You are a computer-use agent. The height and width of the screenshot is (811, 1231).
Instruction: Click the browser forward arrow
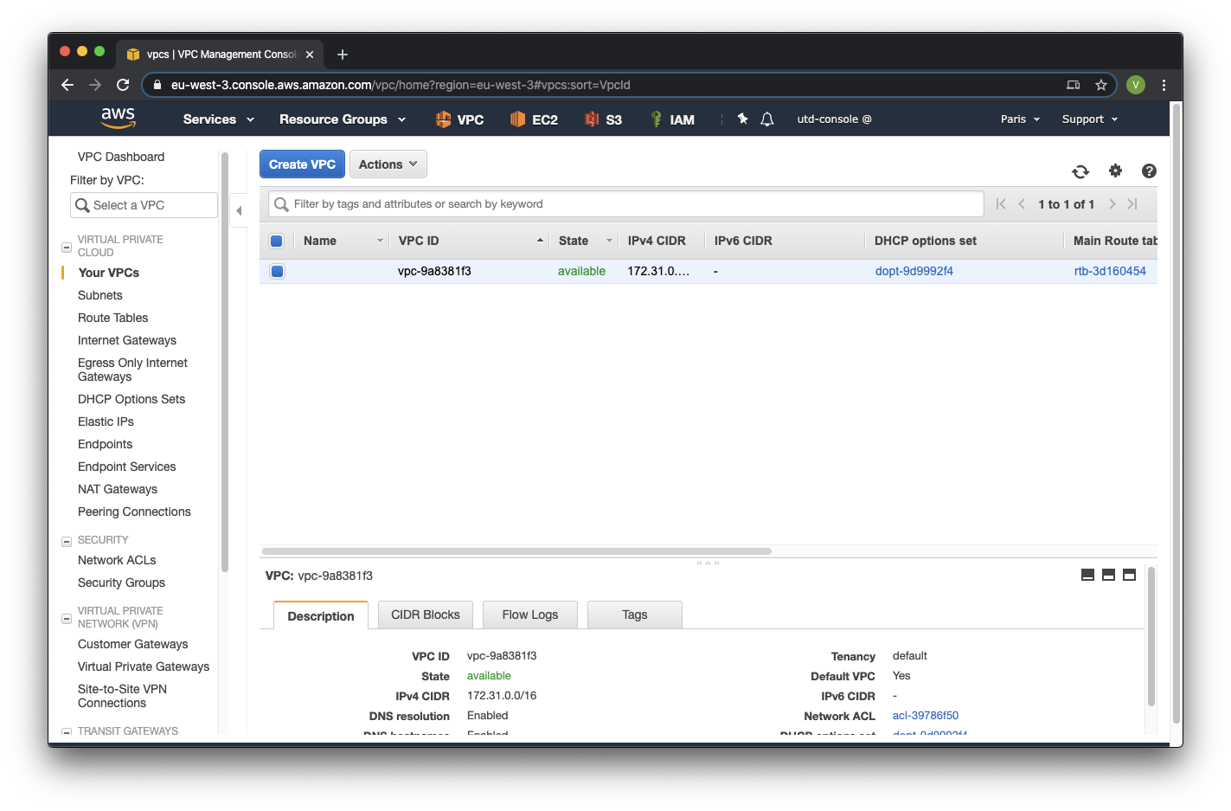tap(95, 85)
